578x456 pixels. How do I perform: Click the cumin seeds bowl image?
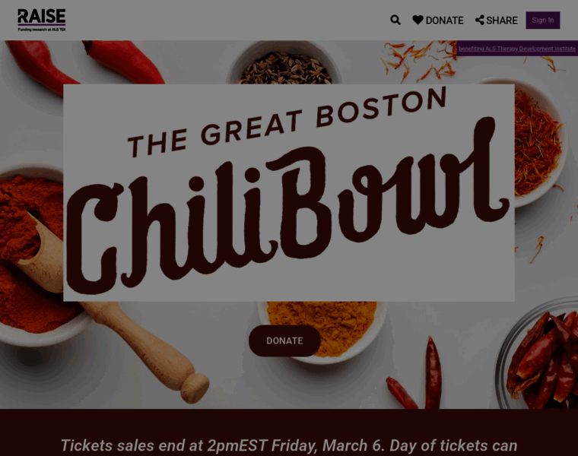(284, 62)
